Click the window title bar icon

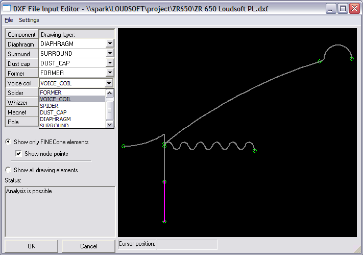(x=7, y=8)
